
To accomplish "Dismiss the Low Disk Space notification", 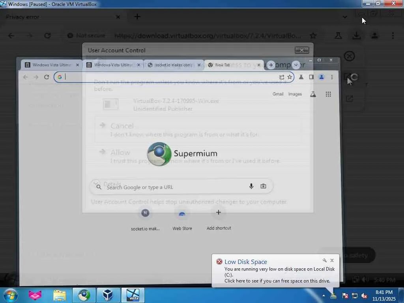I will click(332, 260).
